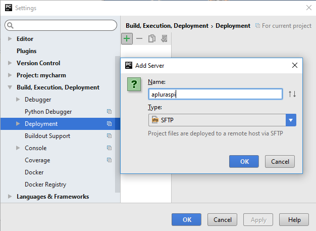Click the project-level icon next to Buildout Support
The width and height of the screenshot is (316, 231).
pos(109,136)
